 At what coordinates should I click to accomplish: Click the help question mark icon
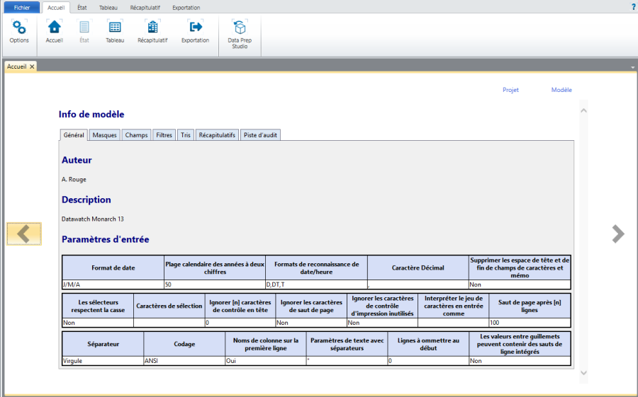click(633, 7)
